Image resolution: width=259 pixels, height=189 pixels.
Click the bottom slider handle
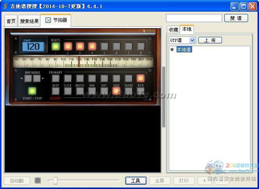(x=55, y=180)
